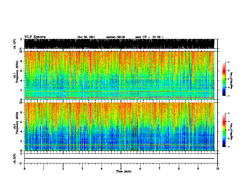
Task: Click the time axis tick label "7"
Action: 160,169
